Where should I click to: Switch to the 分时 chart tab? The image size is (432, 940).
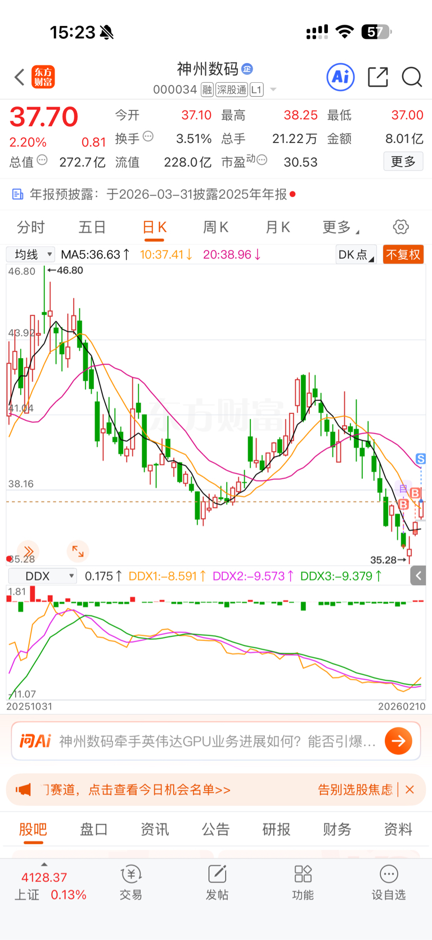[x=30, y=227]
